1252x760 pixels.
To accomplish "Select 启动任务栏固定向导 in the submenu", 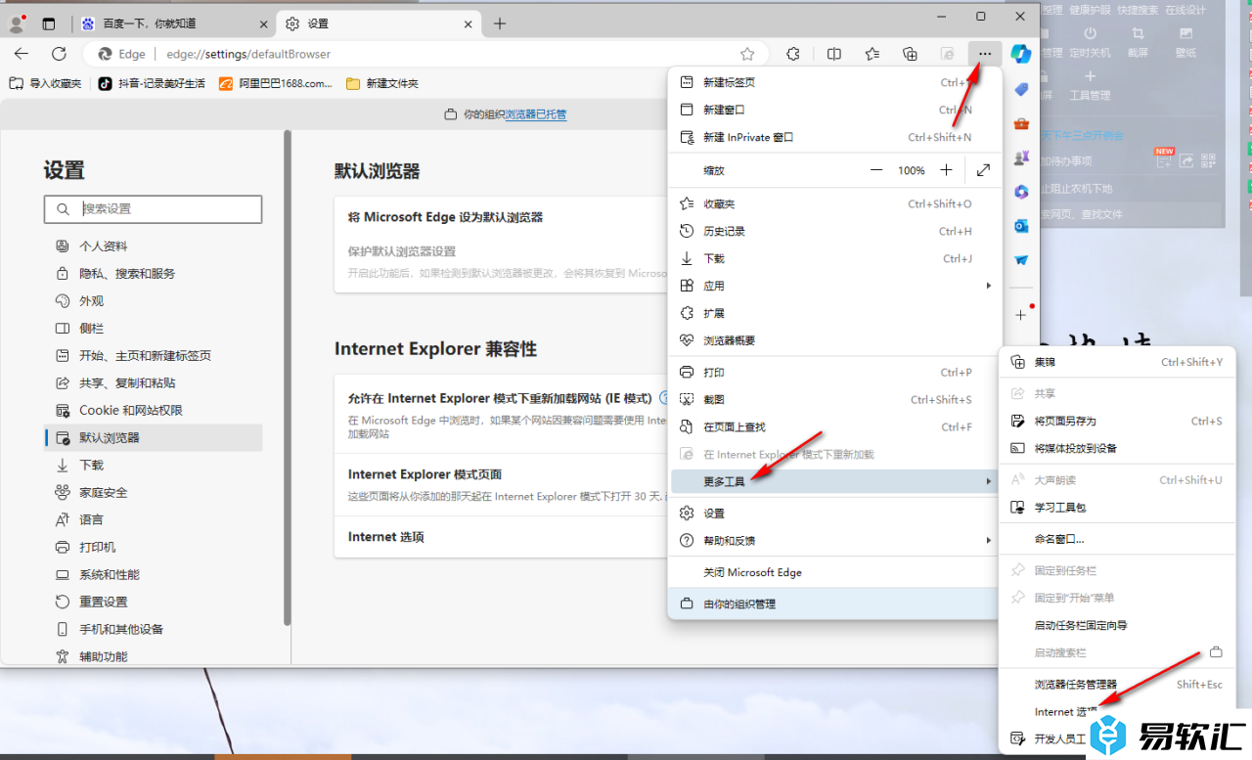I will tap(1117, 624).
